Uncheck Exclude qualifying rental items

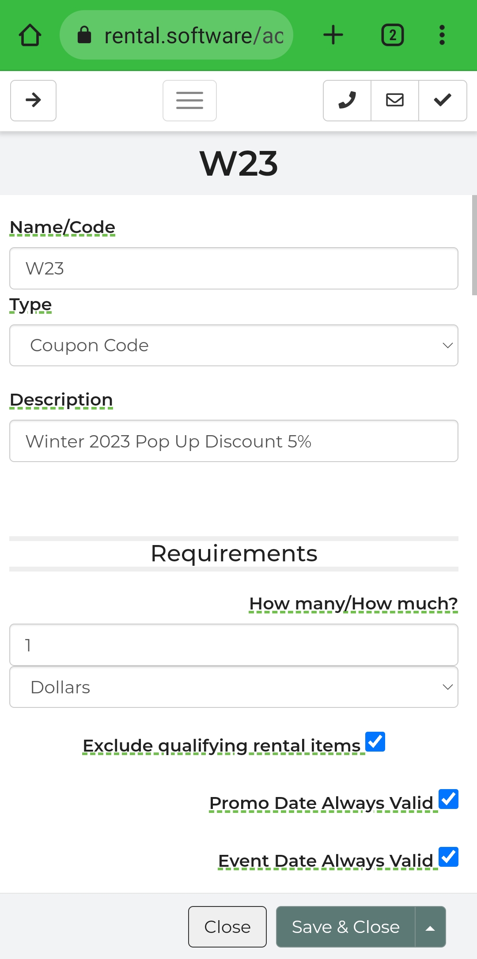point(375,741)
